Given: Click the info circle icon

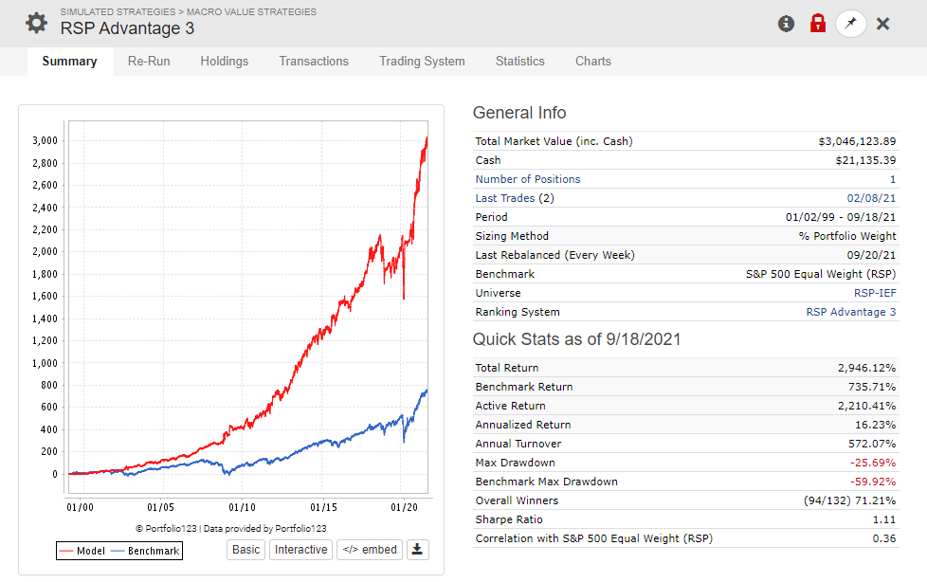Looking at the screenshot, I should pos(786,24).
